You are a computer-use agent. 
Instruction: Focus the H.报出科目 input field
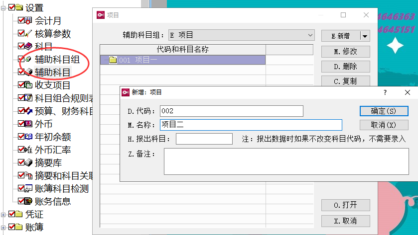[204, 139]
